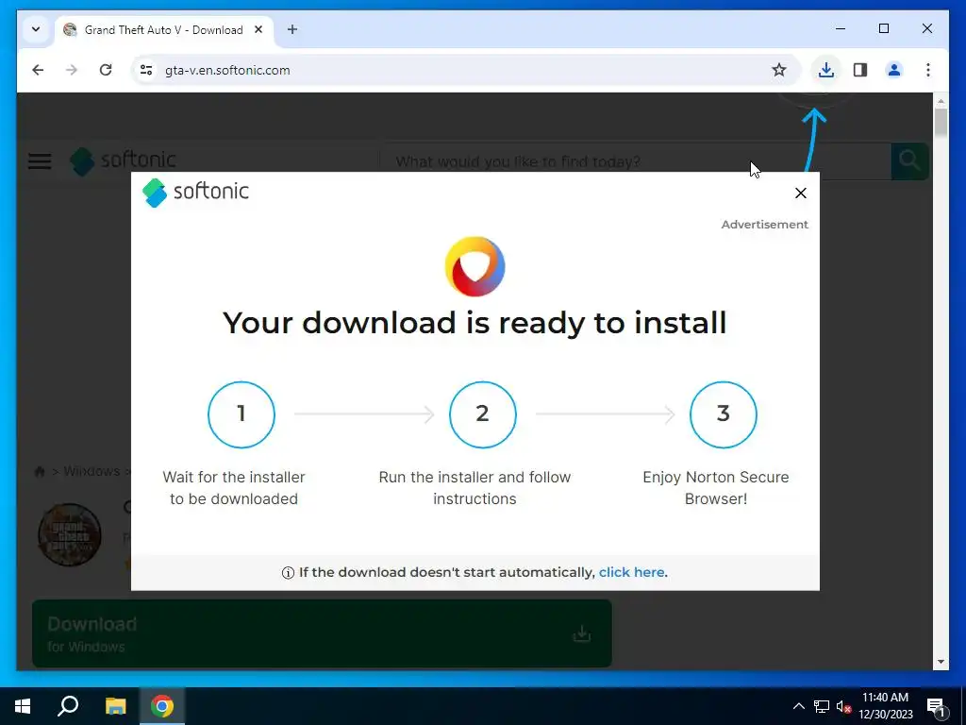
Task: Open the Windows Start menu
Action: click(23, 706)
